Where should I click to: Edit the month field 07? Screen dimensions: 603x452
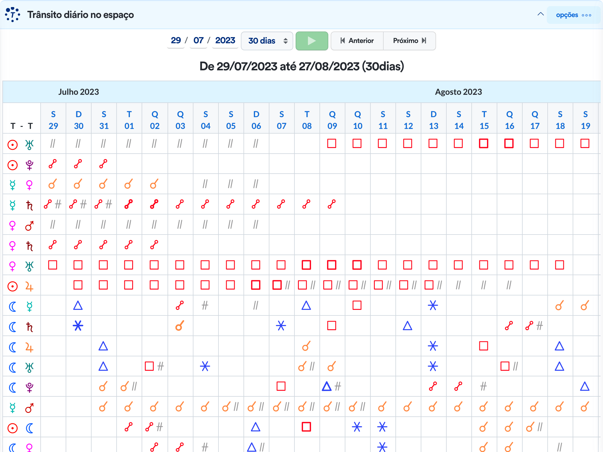[x=198, y=40]
